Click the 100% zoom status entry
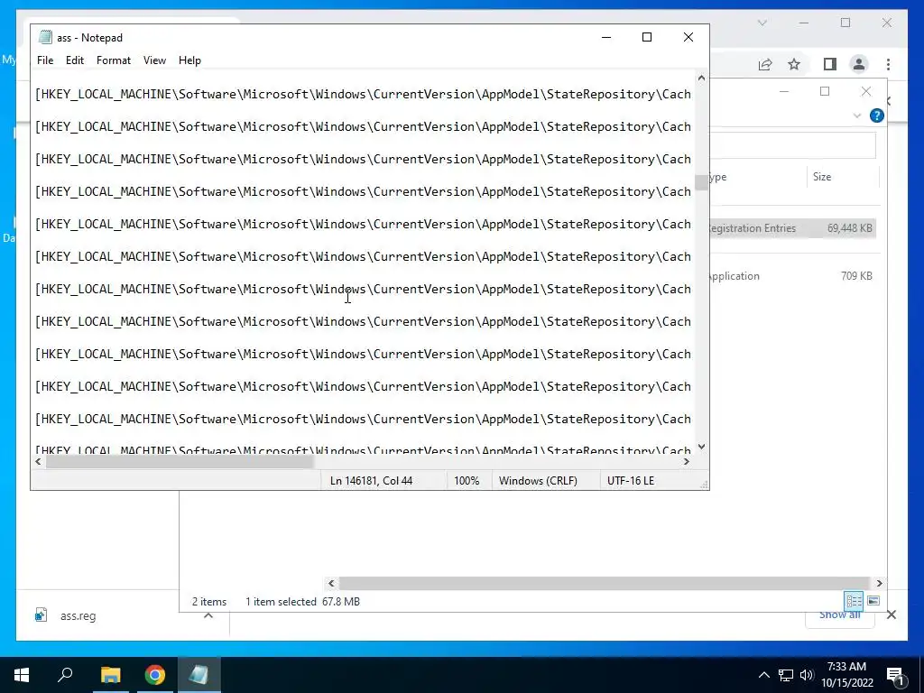This screenshot has height=693, width=924. point(467,481)
